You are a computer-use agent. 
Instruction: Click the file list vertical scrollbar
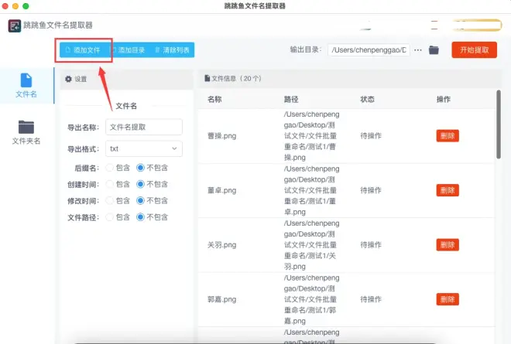[x=499, y=124]
